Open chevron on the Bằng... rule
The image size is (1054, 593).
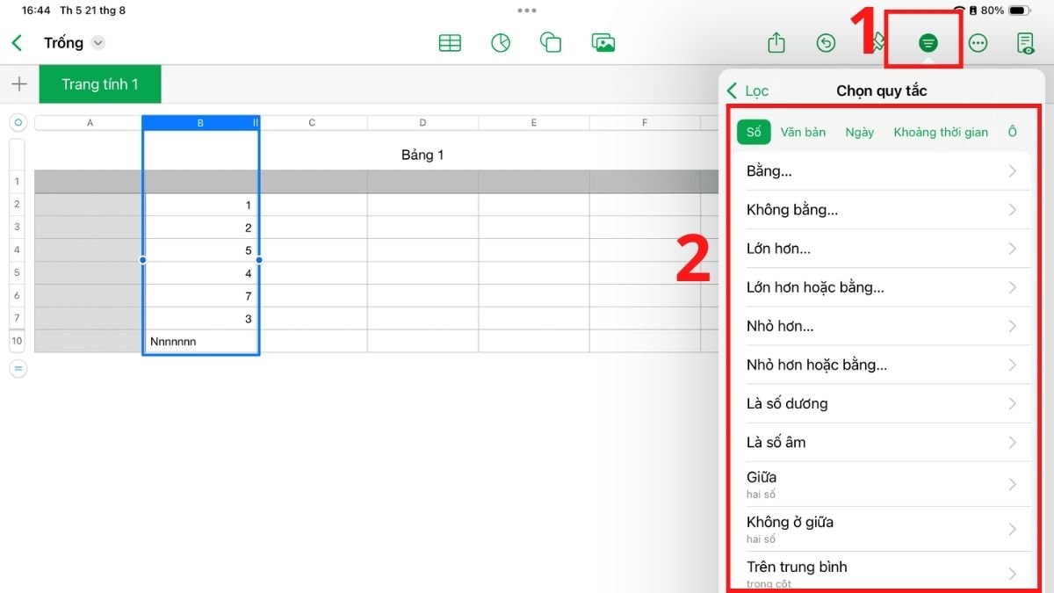click(1012, 171)
